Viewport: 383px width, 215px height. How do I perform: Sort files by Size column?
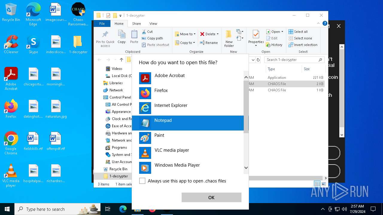[x=313, y=69]
